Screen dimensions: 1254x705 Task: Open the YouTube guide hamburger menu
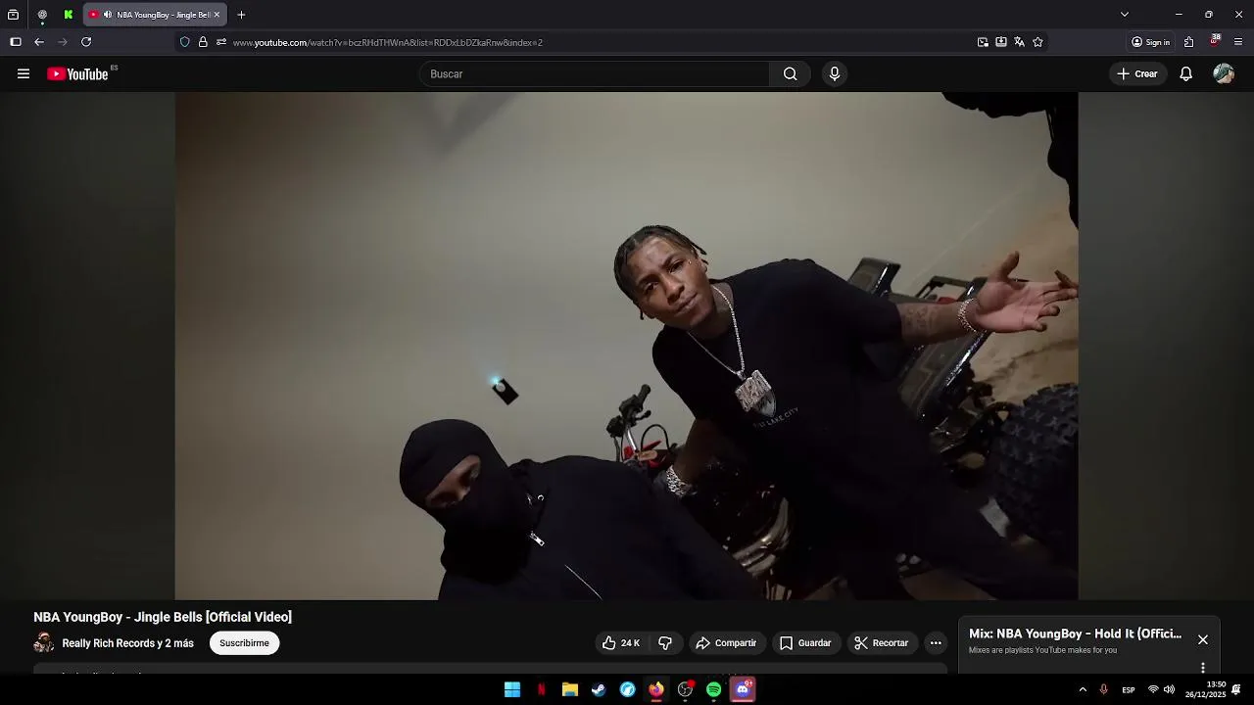pos(24,73)
